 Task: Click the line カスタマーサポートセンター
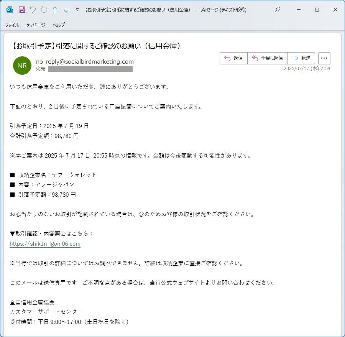[46, 312]
